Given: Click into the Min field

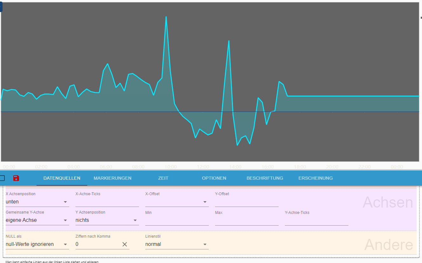Looking at the screenshot, I should tap(177, 221).
